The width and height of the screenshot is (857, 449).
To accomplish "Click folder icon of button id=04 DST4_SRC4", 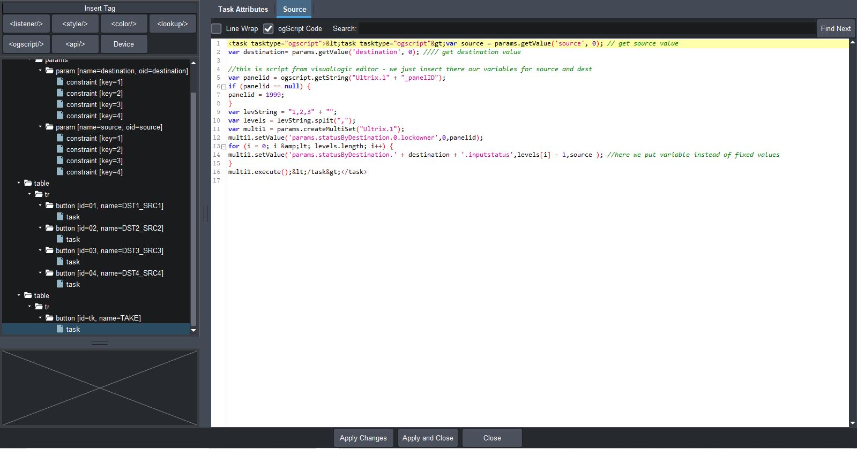I will [49, 273].
